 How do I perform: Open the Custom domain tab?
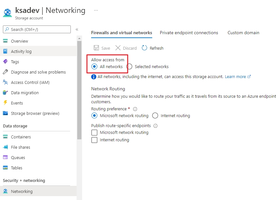coord(243,33)
